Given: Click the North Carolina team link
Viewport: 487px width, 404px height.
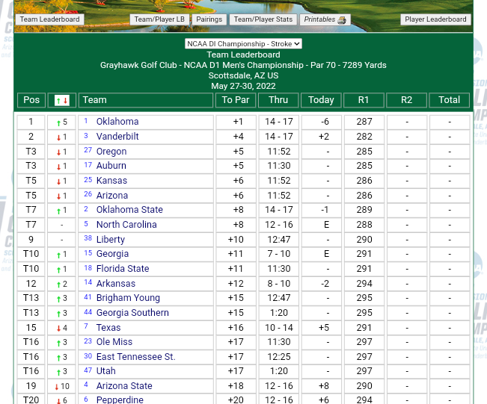Looking at the screenshot, I should pyautogui.click(x=126, y=225).
